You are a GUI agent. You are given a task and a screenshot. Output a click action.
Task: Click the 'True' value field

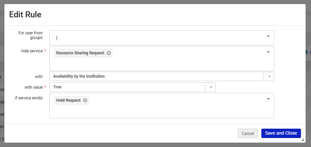[x=127, y=87]
